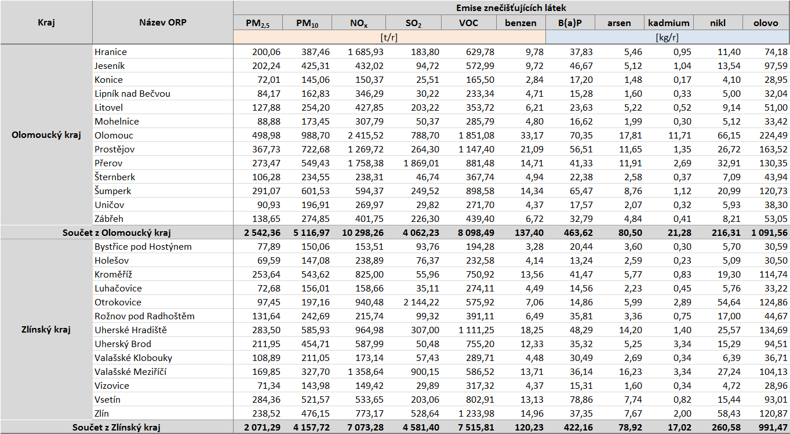Select the NOx column header

click(359, 23)
